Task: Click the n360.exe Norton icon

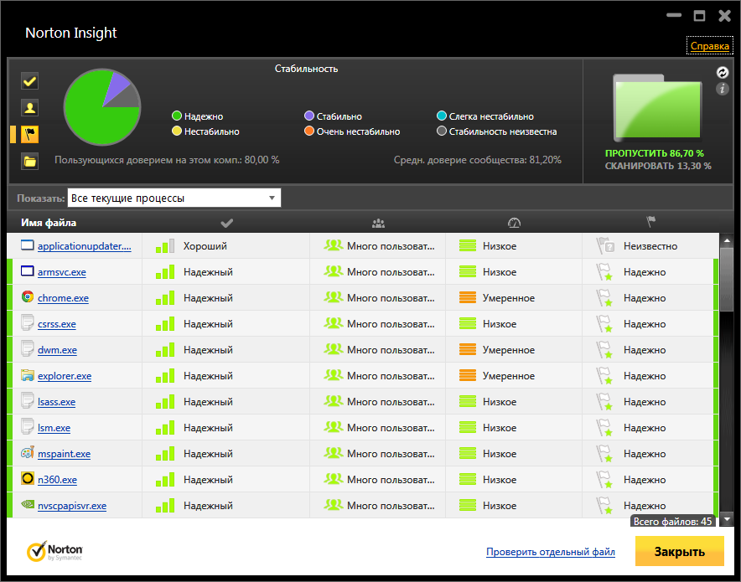Action: click(x=28, y=479)
